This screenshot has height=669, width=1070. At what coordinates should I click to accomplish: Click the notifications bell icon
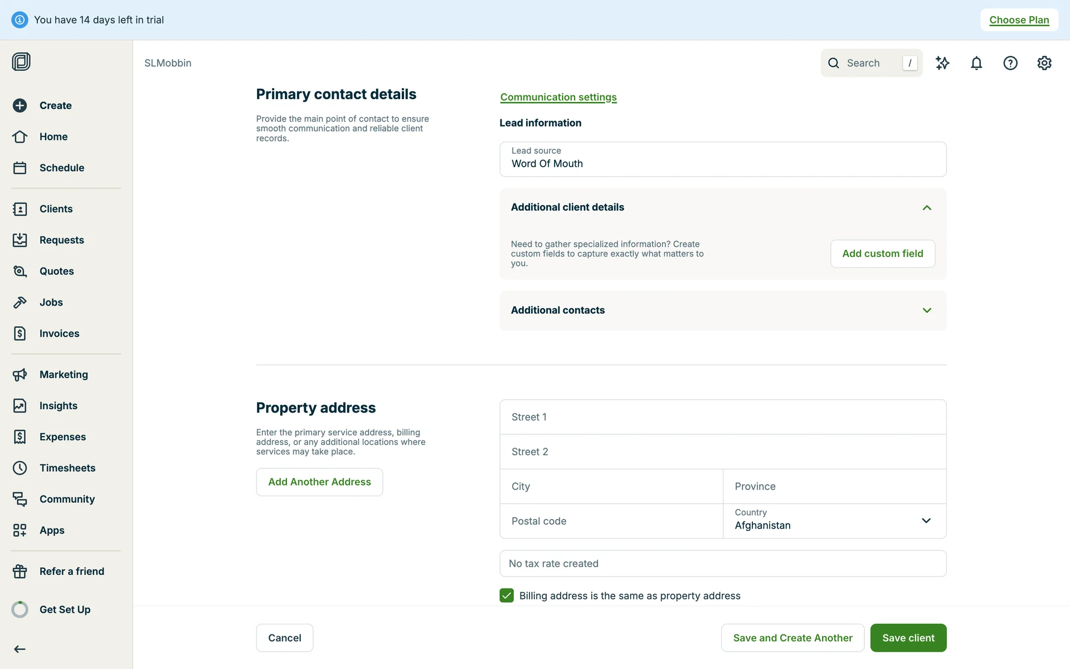(976, 63)
